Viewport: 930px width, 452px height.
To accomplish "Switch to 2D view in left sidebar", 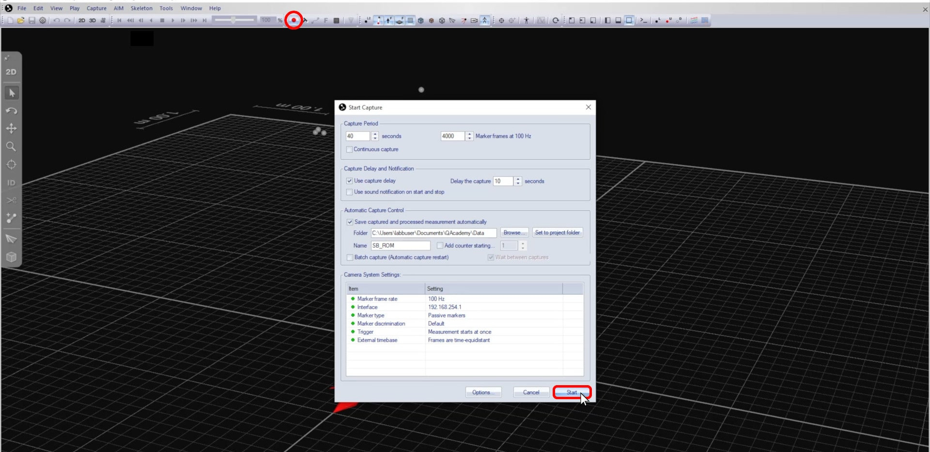I will [x=11, y=72].
